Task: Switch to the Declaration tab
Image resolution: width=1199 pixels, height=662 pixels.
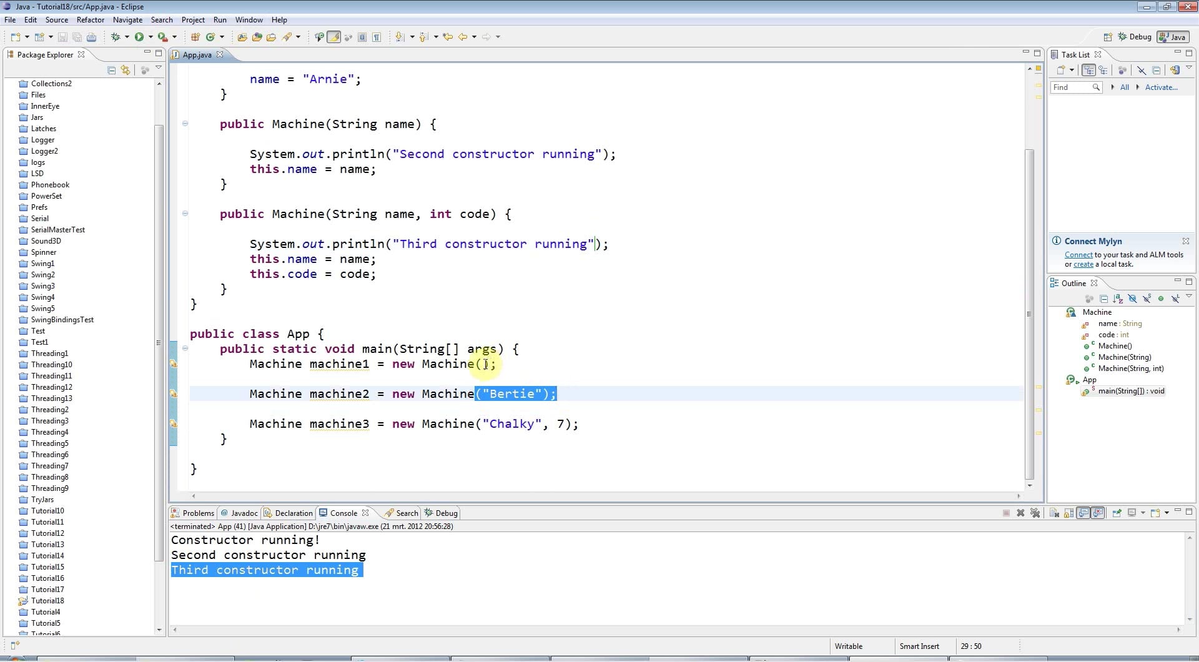Action: coord(288,513)
